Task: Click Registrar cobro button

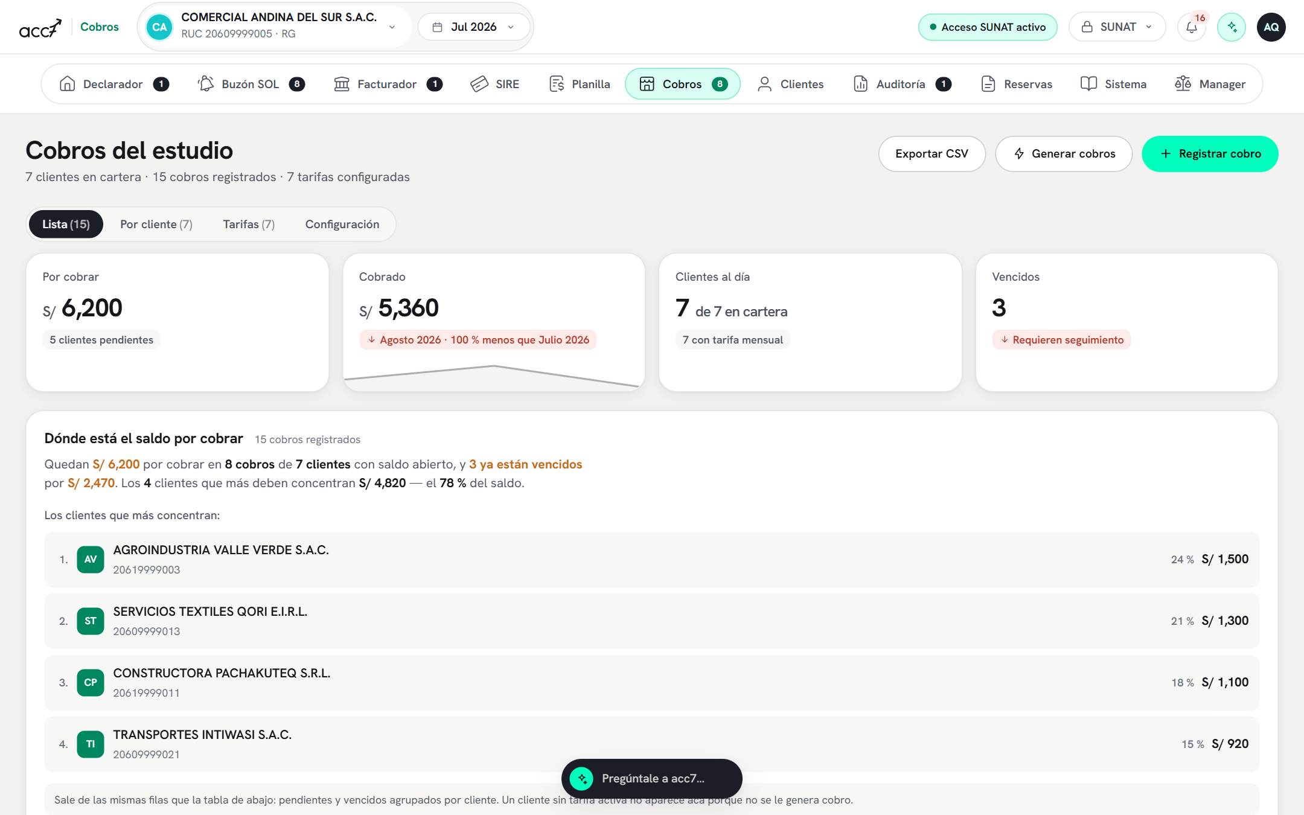Action: click(1210, 154)
